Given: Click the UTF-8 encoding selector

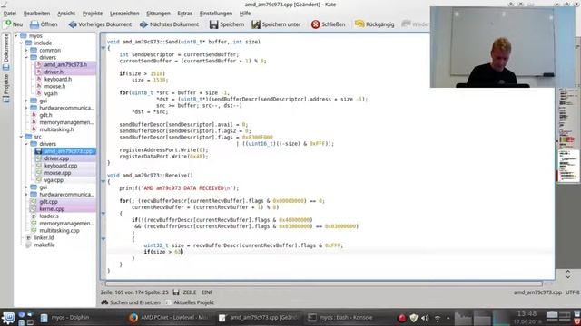Looking at the screenshot, I should click(x=573, y=292).
